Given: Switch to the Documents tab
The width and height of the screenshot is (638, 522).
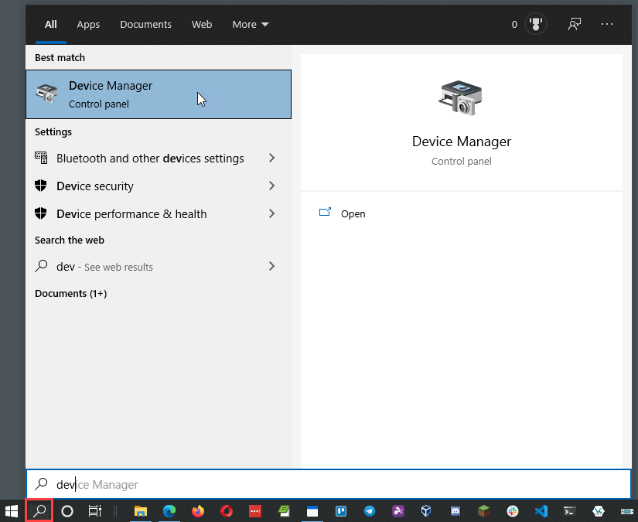Looking at the screenshot, I should (145, 24).
